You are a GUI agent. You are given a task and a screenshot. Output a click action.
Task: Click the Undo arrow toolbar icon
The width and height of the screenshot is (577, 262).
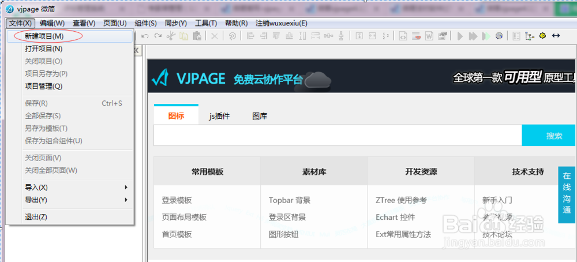click(145, 36)
